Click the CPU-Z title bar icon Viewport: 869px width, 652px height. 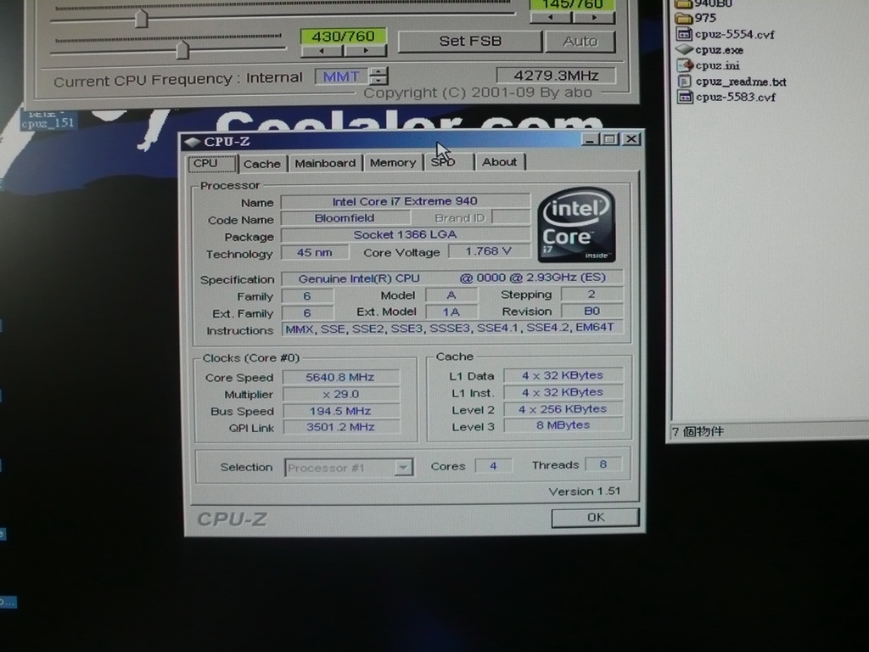tap(193, 142)
